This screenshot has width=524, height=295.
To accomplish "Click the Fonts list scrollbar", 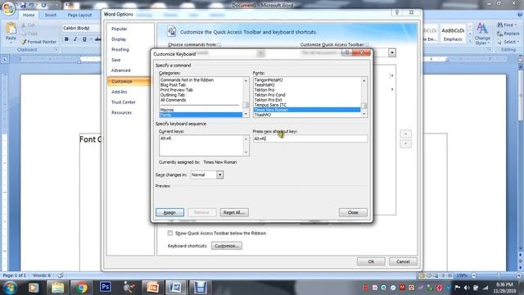I will click(364, 98).
